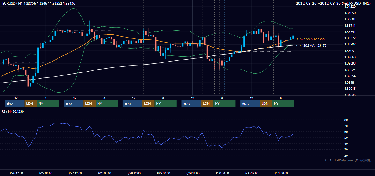Select the RSI scale value 20
This screenshot has height=176, width=375.
tap(346, 155)
